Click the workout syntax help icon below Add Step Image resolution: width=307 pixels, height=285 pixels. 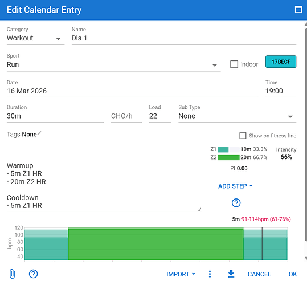236,203
